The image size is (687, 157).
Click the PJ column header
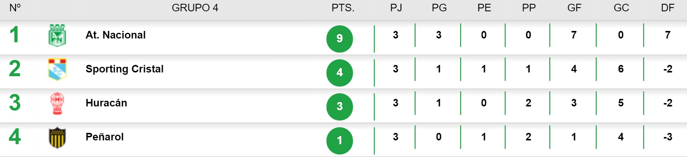tap(396, 8)
